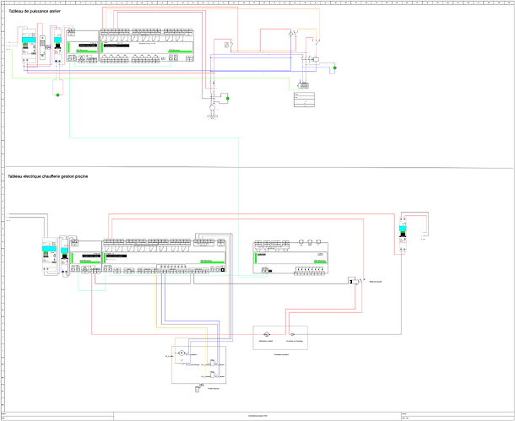Click the power supply module in chaufferie panel
Image resolution: width=515 pixels, height=421 pixels.
pyautogui.click(x=49, y=256)
